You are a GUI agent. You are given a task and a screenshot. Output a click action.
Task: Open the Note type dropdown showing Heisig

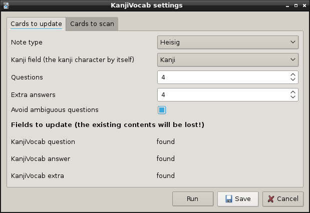pyautogui.click(x=228, y=42)
